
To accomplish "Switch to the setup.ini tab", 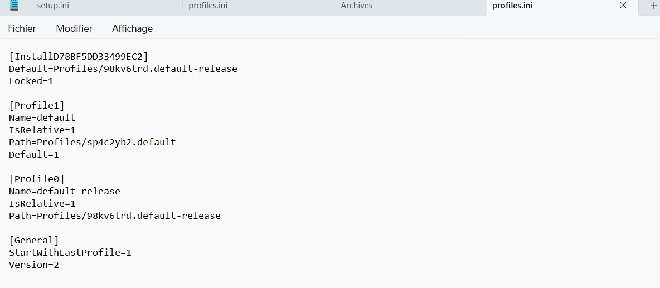I will 53,6.
